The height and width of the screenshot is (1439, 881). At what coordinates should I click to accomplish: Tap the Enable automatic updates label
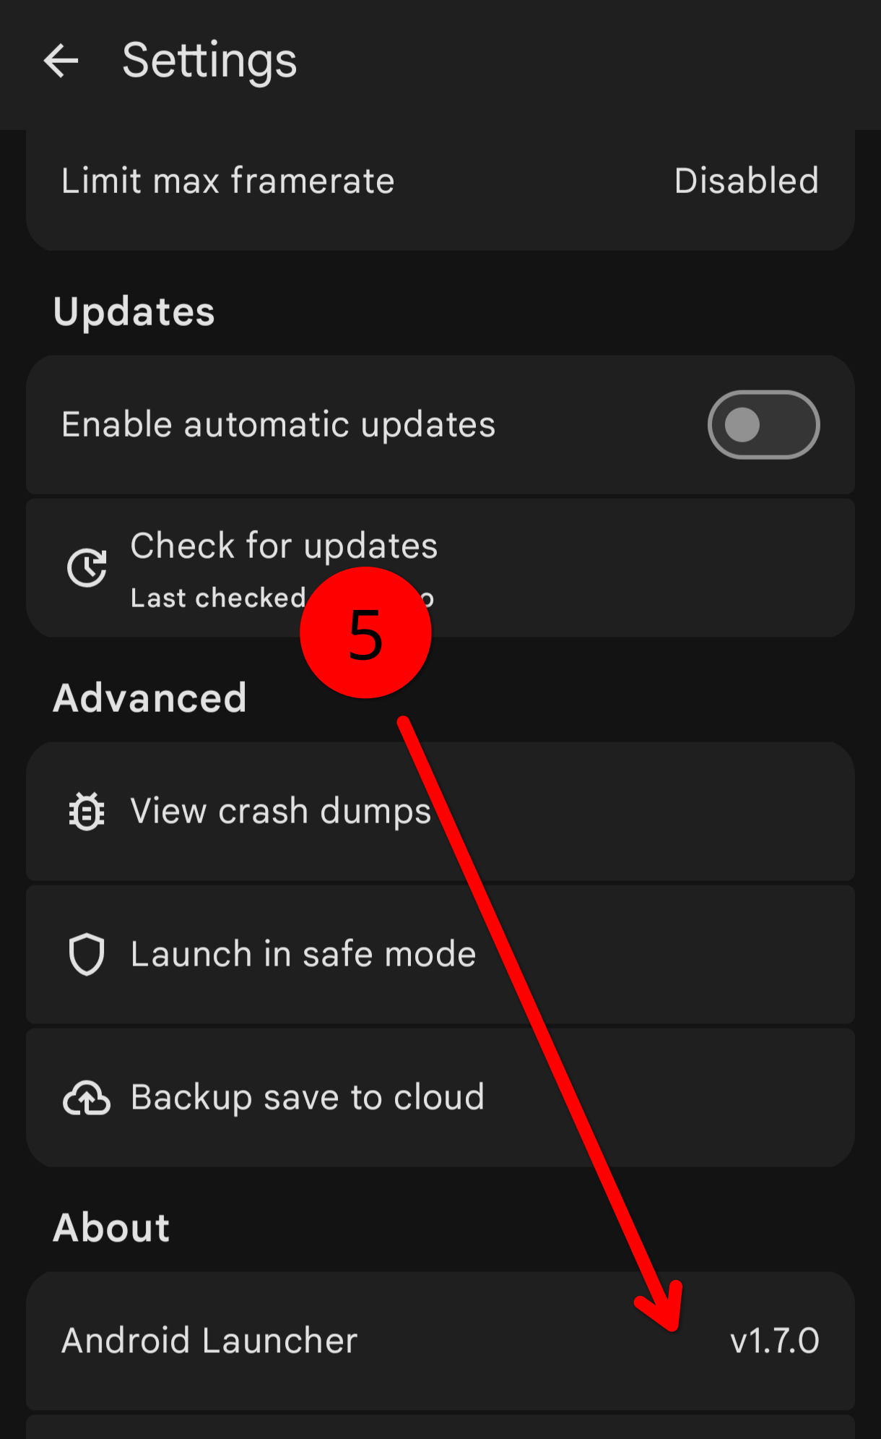click(278, 424)
